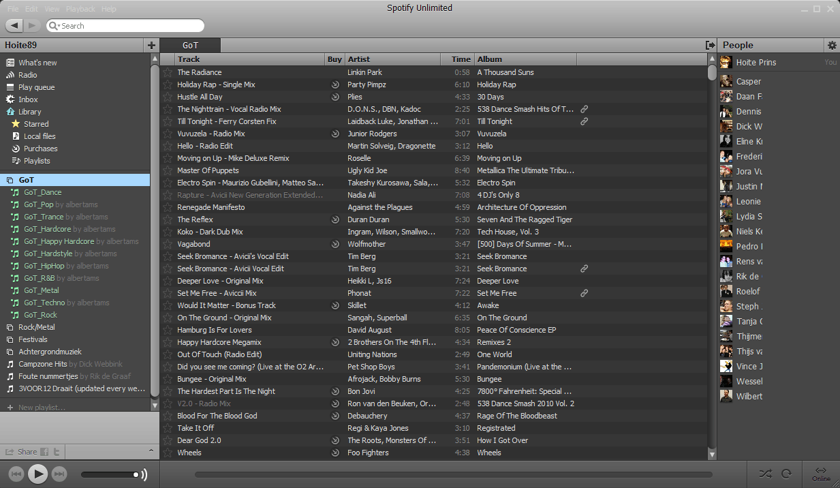The image size is (840, 488).
Task: Play the current track
Action: point(38,474)
